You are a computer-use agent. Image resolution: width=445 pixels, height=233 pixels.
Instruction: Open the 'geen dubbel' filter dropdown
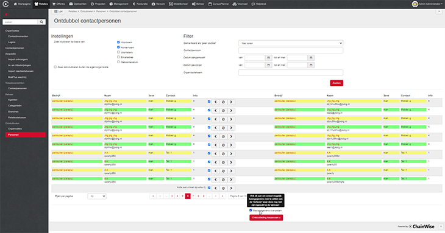pos(291,43)
